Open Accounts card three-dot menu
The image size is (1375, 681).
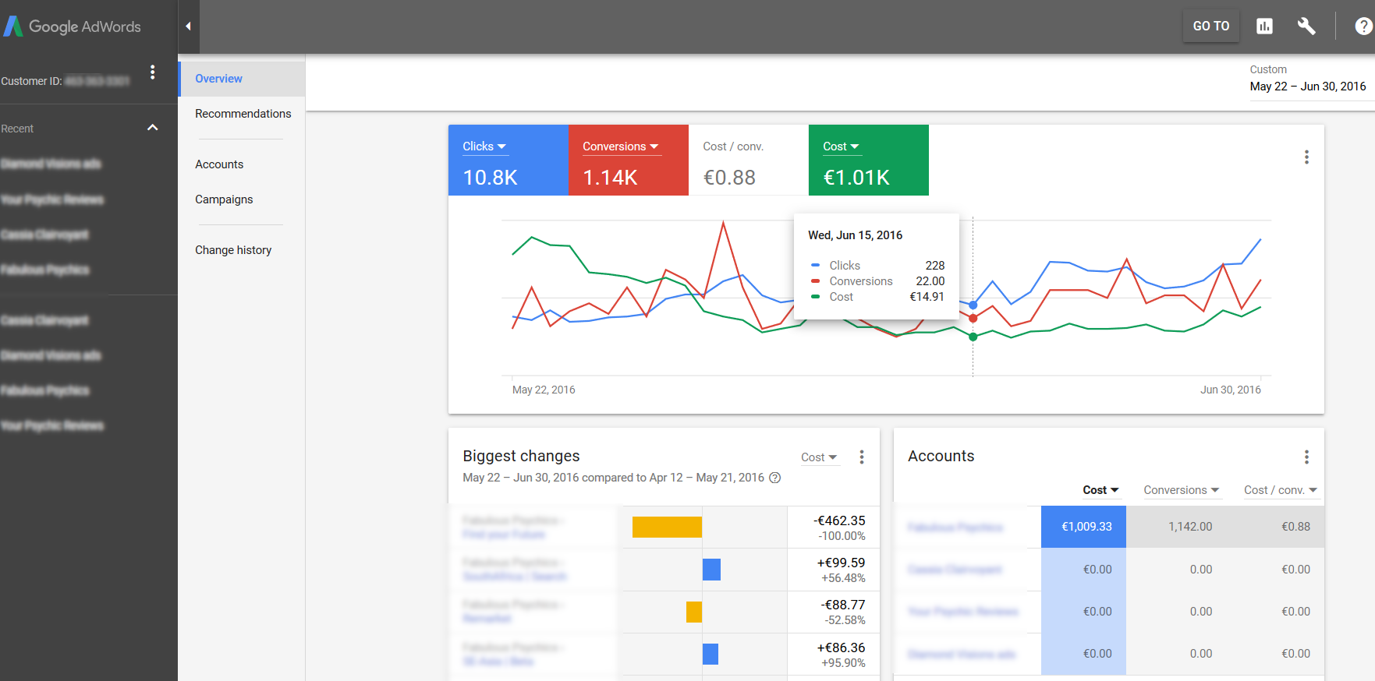click(x=1306, y=457)
